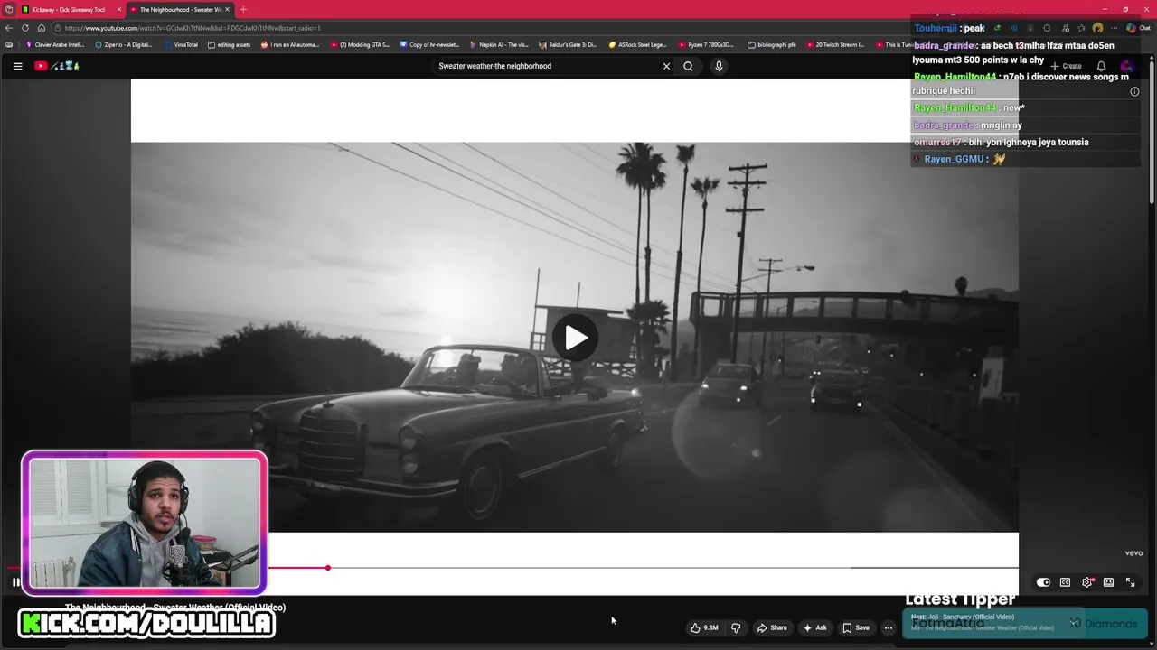Open the player settings gear
The image size is (1157, 650).
click(x=1086, y=582)
